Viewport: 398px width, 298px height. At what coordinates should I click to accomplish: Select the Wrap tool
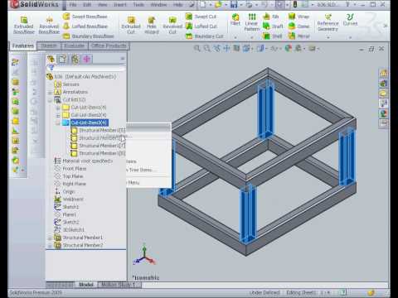pos(298,17)
